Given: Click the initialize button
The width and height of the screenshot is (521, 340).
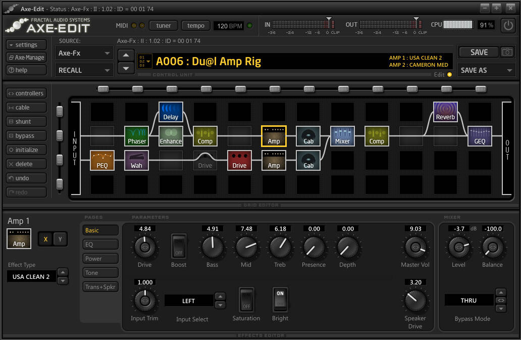Looking at the screenshot, I should point(26,150).
